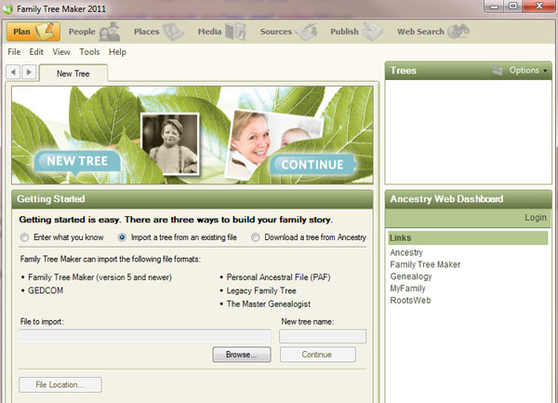This screenshot has height=403, width=558.
Task: Select the New Tree tab
Action: [x=73, y=74]
